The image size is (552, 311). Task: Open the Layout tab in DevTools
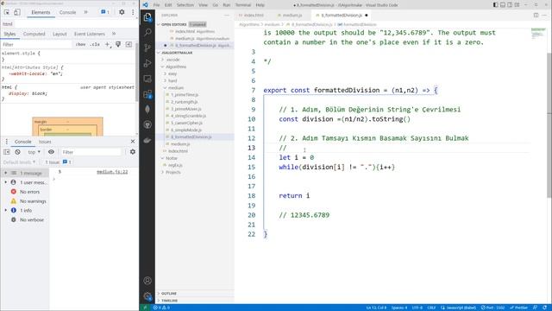60,34
